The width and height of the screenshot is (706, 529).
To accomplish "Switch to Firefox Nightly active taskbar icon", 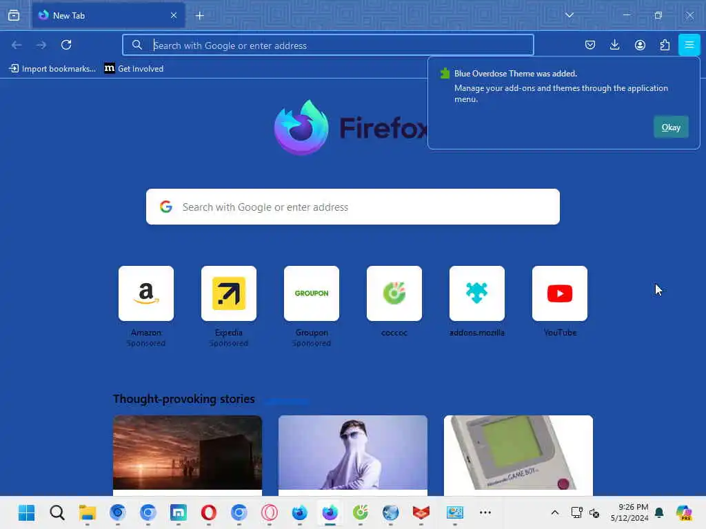I will tap(330, 512).
